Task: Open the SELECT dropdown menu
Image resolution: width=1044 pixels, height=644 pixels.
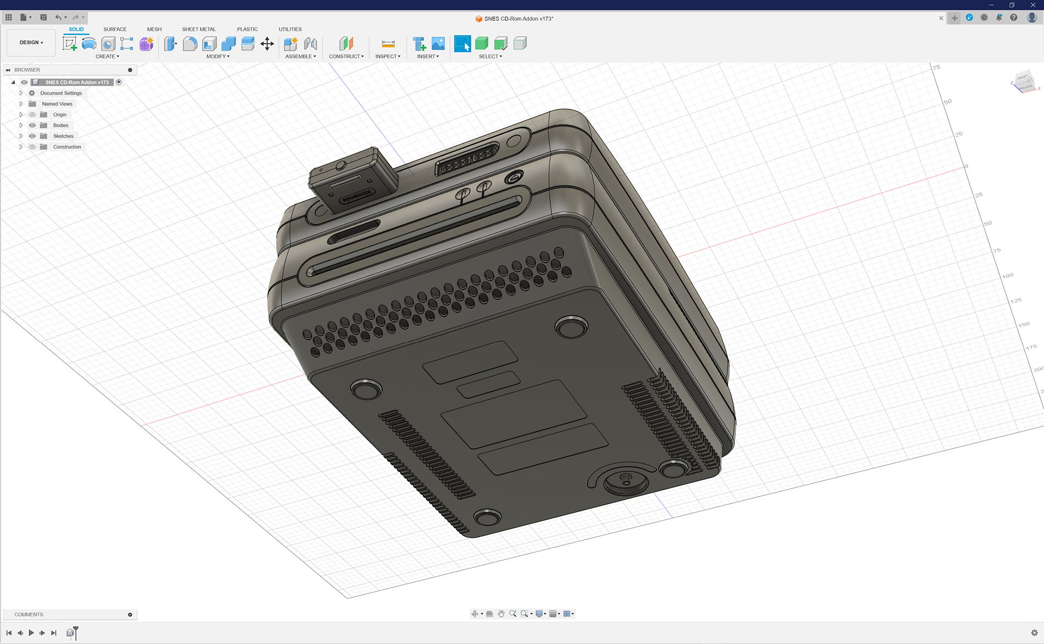Action: point(490,57)
